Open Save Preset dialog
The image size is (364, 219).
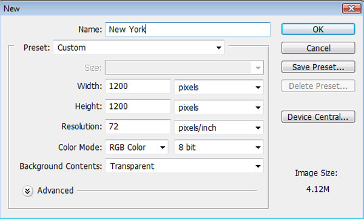[x=318, y=67]
